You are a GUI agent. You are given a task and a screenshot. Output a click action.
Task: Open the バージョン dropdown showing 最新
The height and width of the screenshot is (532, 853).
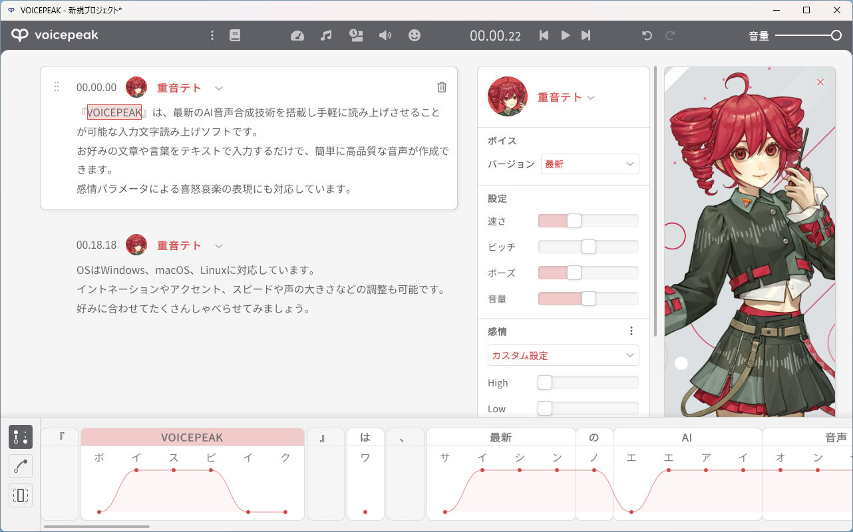[590, 164]
